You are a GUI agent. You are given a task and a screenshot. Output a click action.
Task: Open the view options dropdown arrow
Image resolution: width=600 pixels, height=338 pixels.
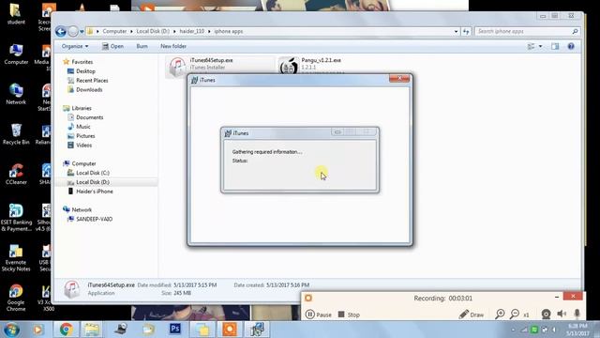coord(540,46)
